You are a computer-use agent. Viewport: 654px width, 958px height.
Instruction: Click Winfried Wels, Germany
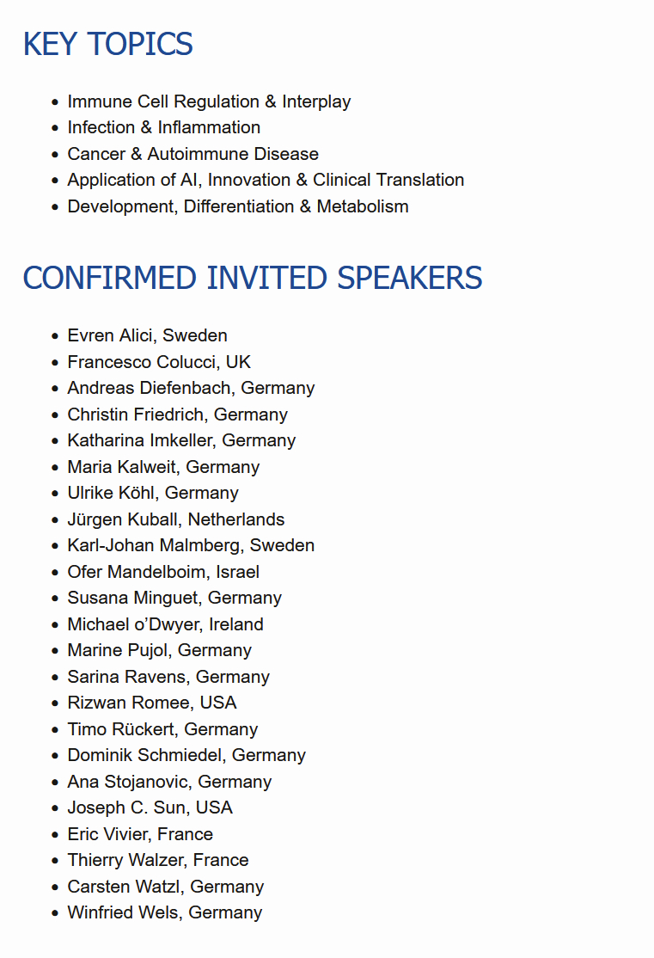(164, 912)
